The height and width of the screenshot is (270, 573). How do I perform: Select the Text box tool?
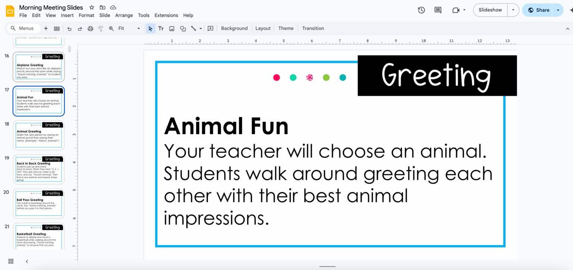point(161,28)
